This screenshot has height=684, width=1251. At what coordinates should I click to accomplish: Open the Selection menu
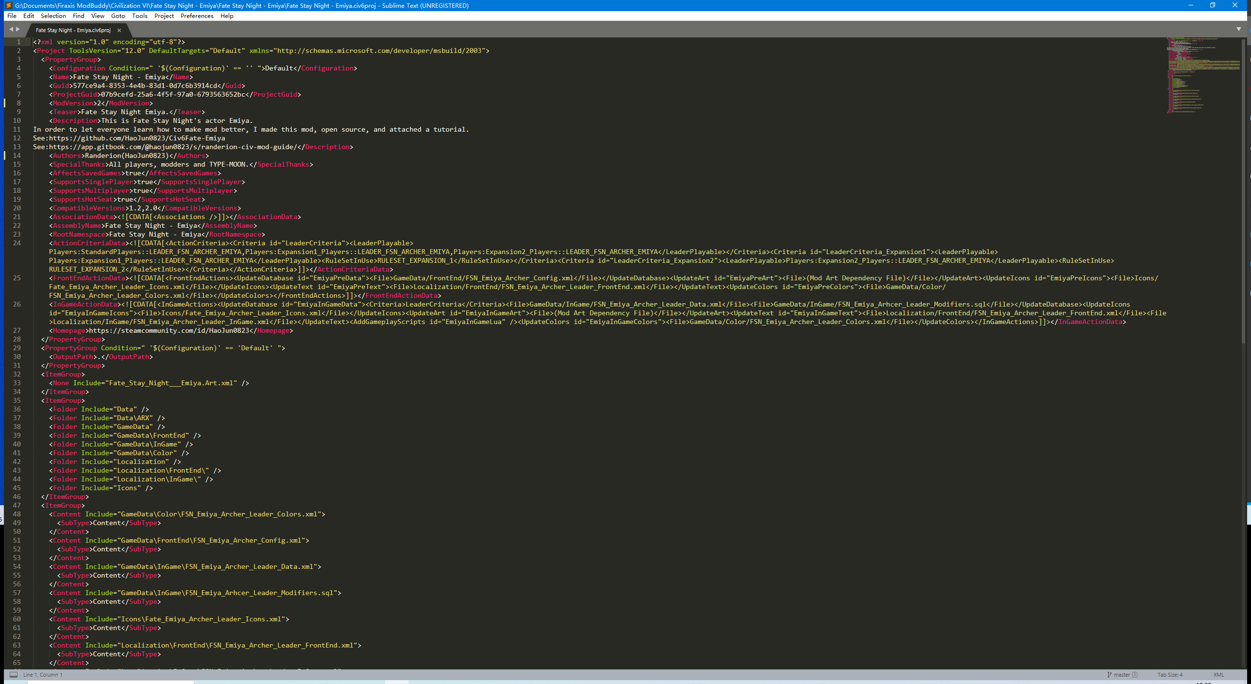(x=53, y=16)
